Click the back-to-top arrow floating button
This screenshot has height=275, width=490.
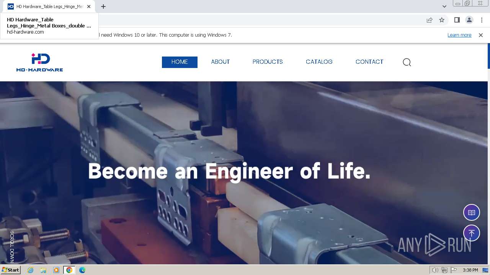(x=472, y=233)
